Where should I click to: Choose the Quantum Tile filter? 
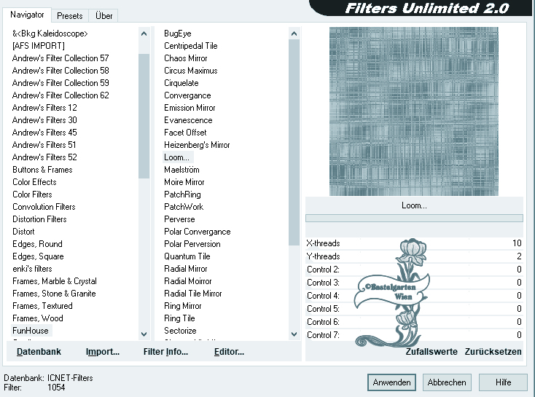[187, 256]
